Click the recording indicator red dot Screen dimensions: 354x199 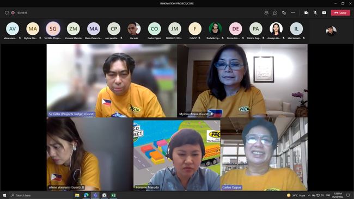[x=13, y=13]
